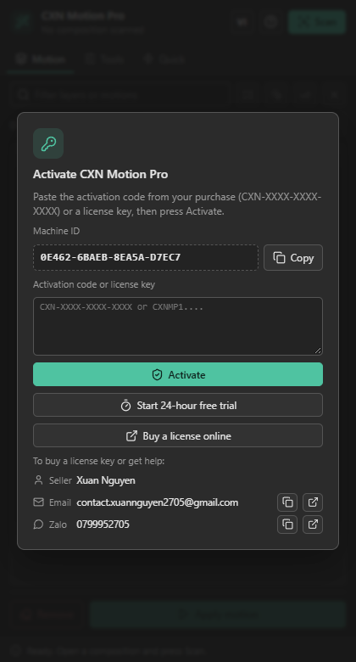Click the Machine ID label

(56, 231)
